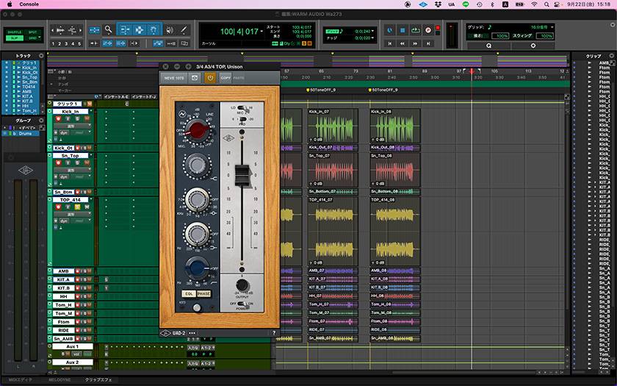Select the Grabber hand tool
This screenshot has width=617, height=386.
pyautogui.click(x=154, y=30)
